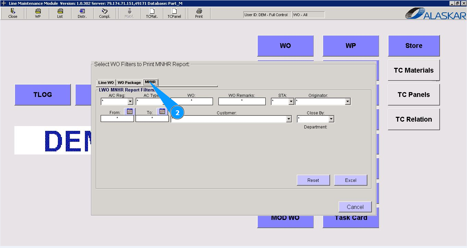The width and height of the screenshot is (467, 248).
Task: Restore down the Line Maintenance Module window
Action: [458, 3]
